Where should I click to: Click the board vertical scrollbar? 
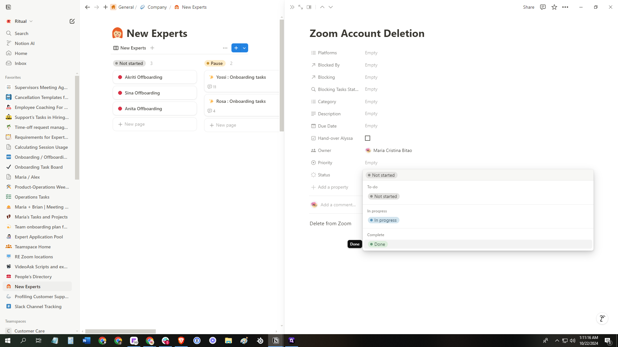282,76
